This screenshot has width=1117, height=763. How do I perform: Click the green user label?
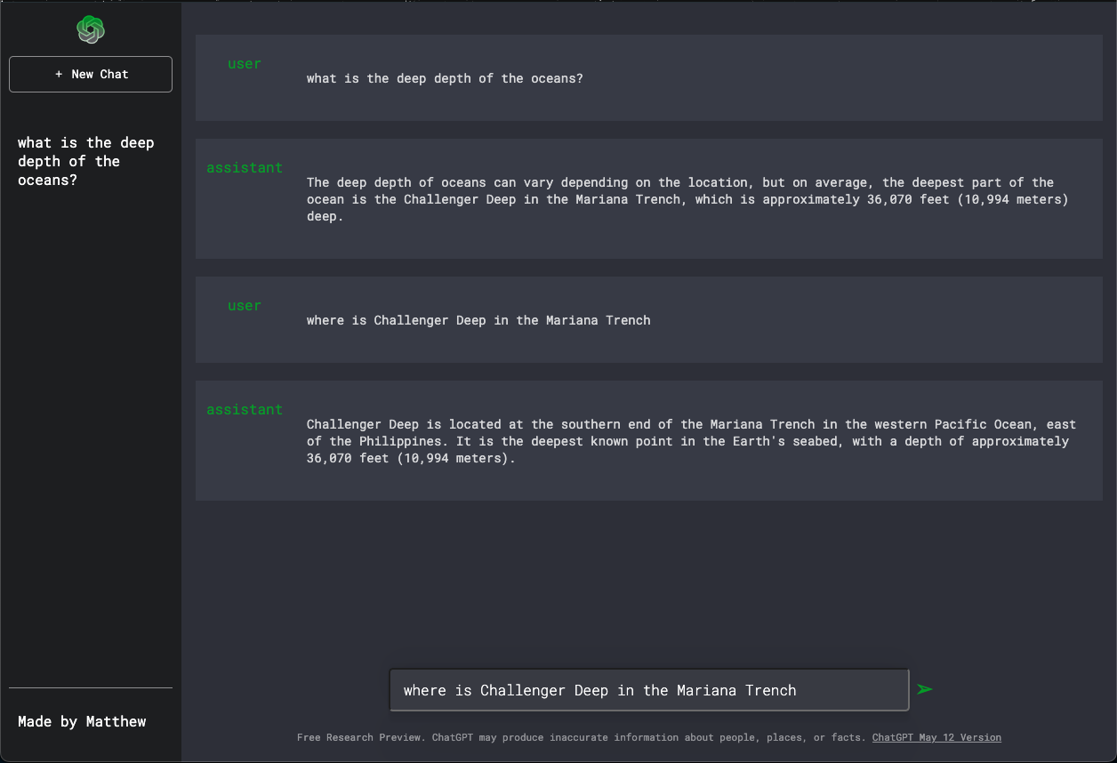245,63
